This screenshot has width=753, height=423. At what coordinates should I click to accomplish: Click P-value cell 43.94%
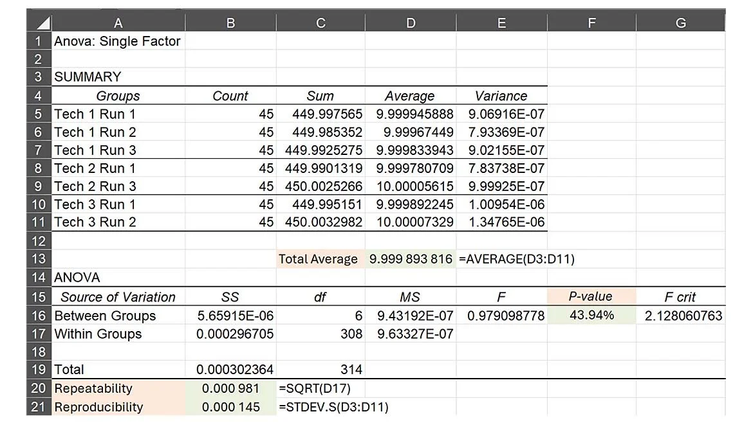(x=591, y=315)
